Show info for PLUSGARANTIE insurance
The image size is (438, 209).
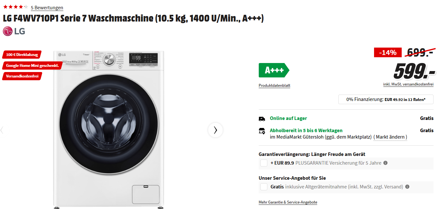click(385, 163)
